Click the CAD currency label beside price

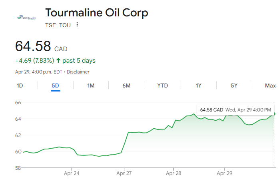pyautogui.click(x=61, y=49)
